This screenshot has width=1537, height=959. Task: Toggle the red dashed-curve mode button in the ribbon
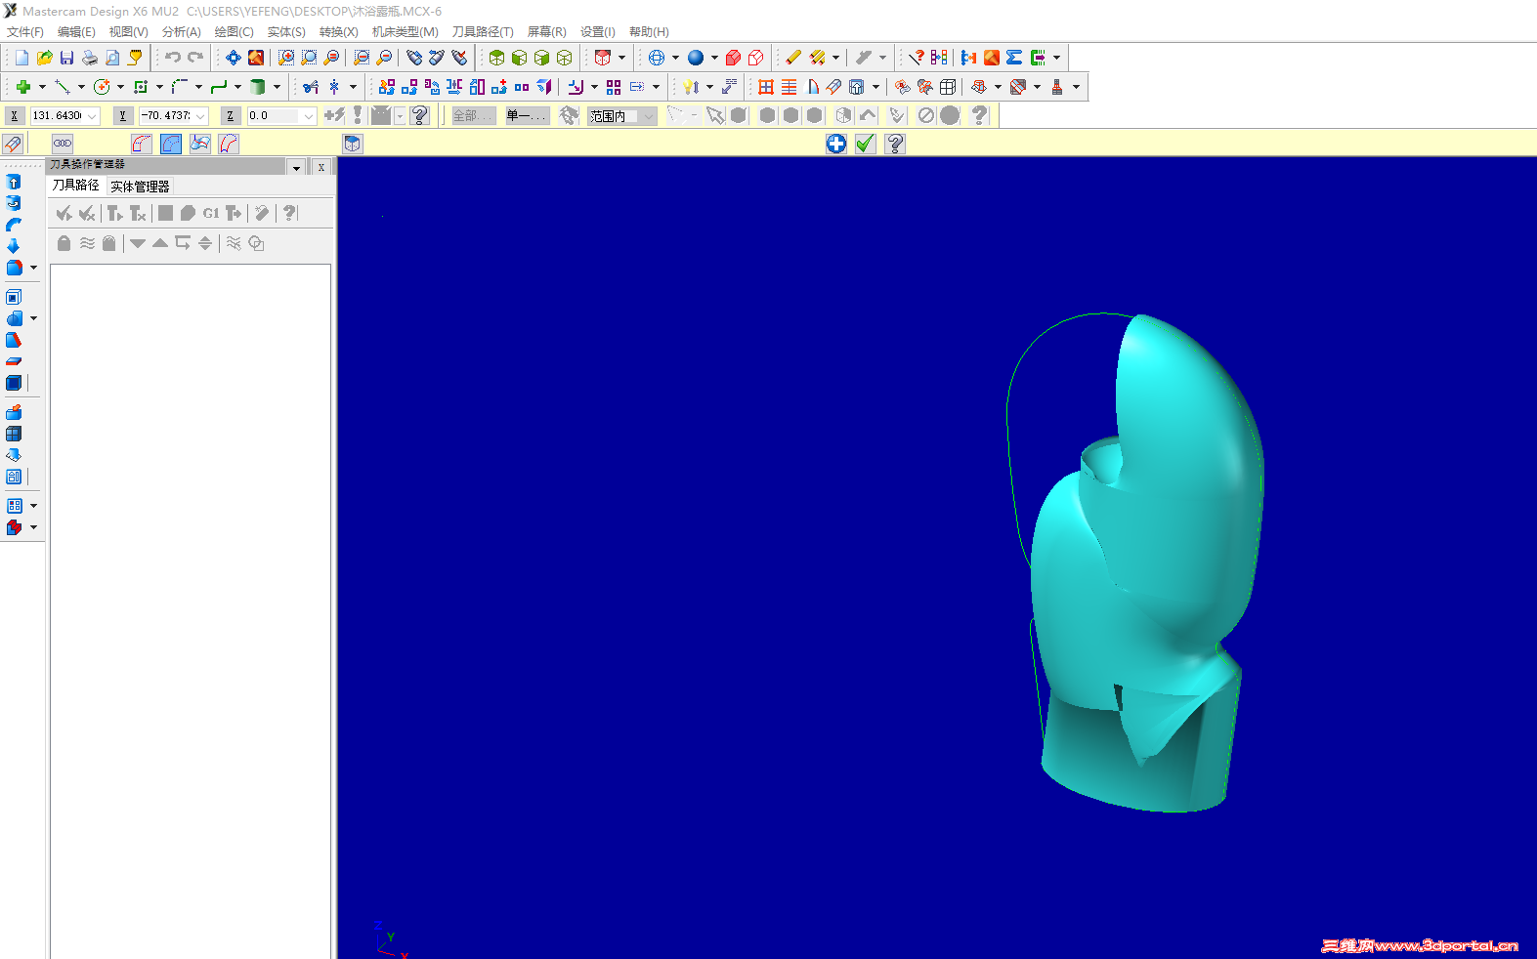229,144
